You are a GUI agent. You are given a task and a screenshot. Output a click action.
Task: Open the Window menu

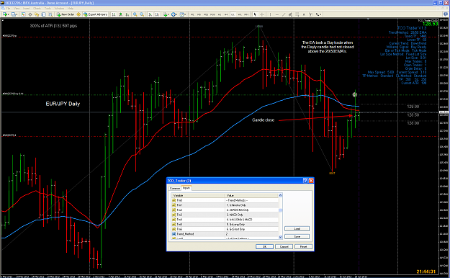pos(60,9)
